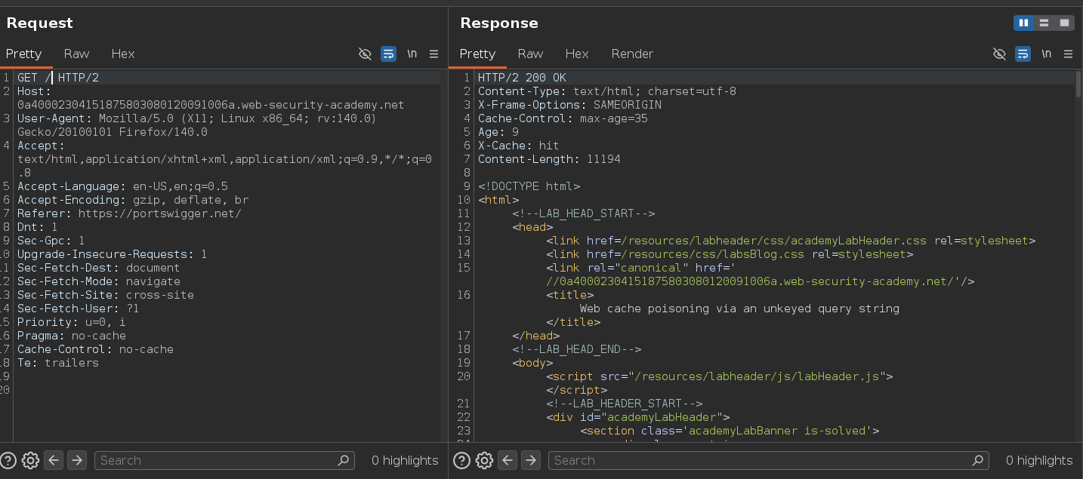Go to previous match in Request search

[x=54, y=460]
